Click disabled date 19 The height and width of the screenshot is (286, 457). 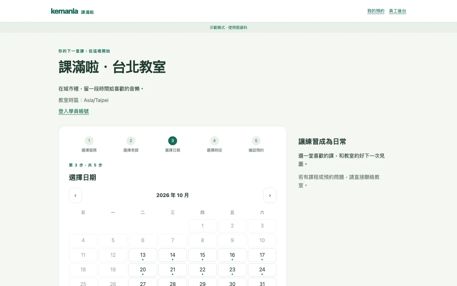[x=113, y=270]
